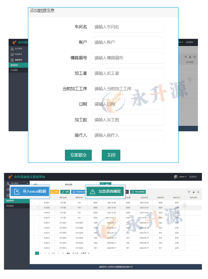Go to page 2 of the table
The width and height of the screenshot is (208, 279).
point(41,253)
